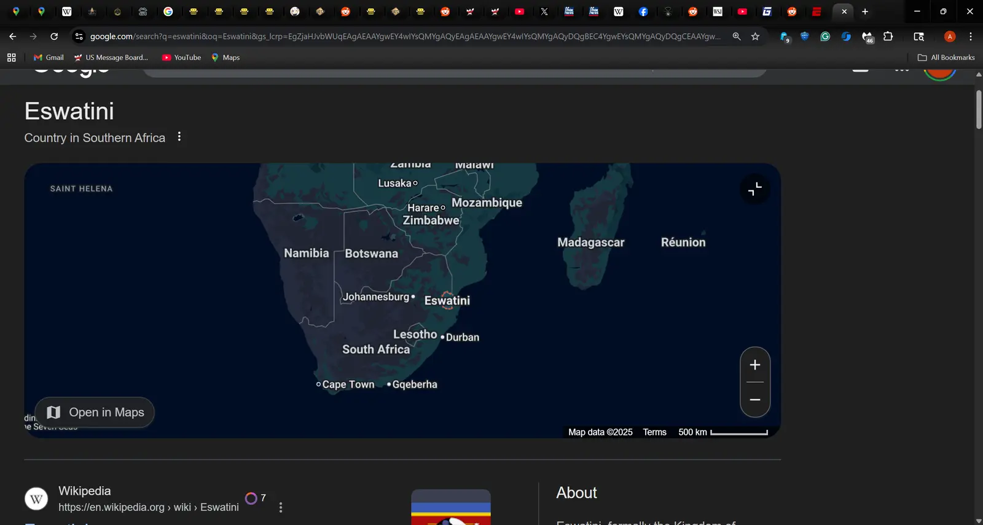Viewport: 983px width, 525px height.
Task: Open more options next to Country in Southern Africa
Action: tap(179, 137)
